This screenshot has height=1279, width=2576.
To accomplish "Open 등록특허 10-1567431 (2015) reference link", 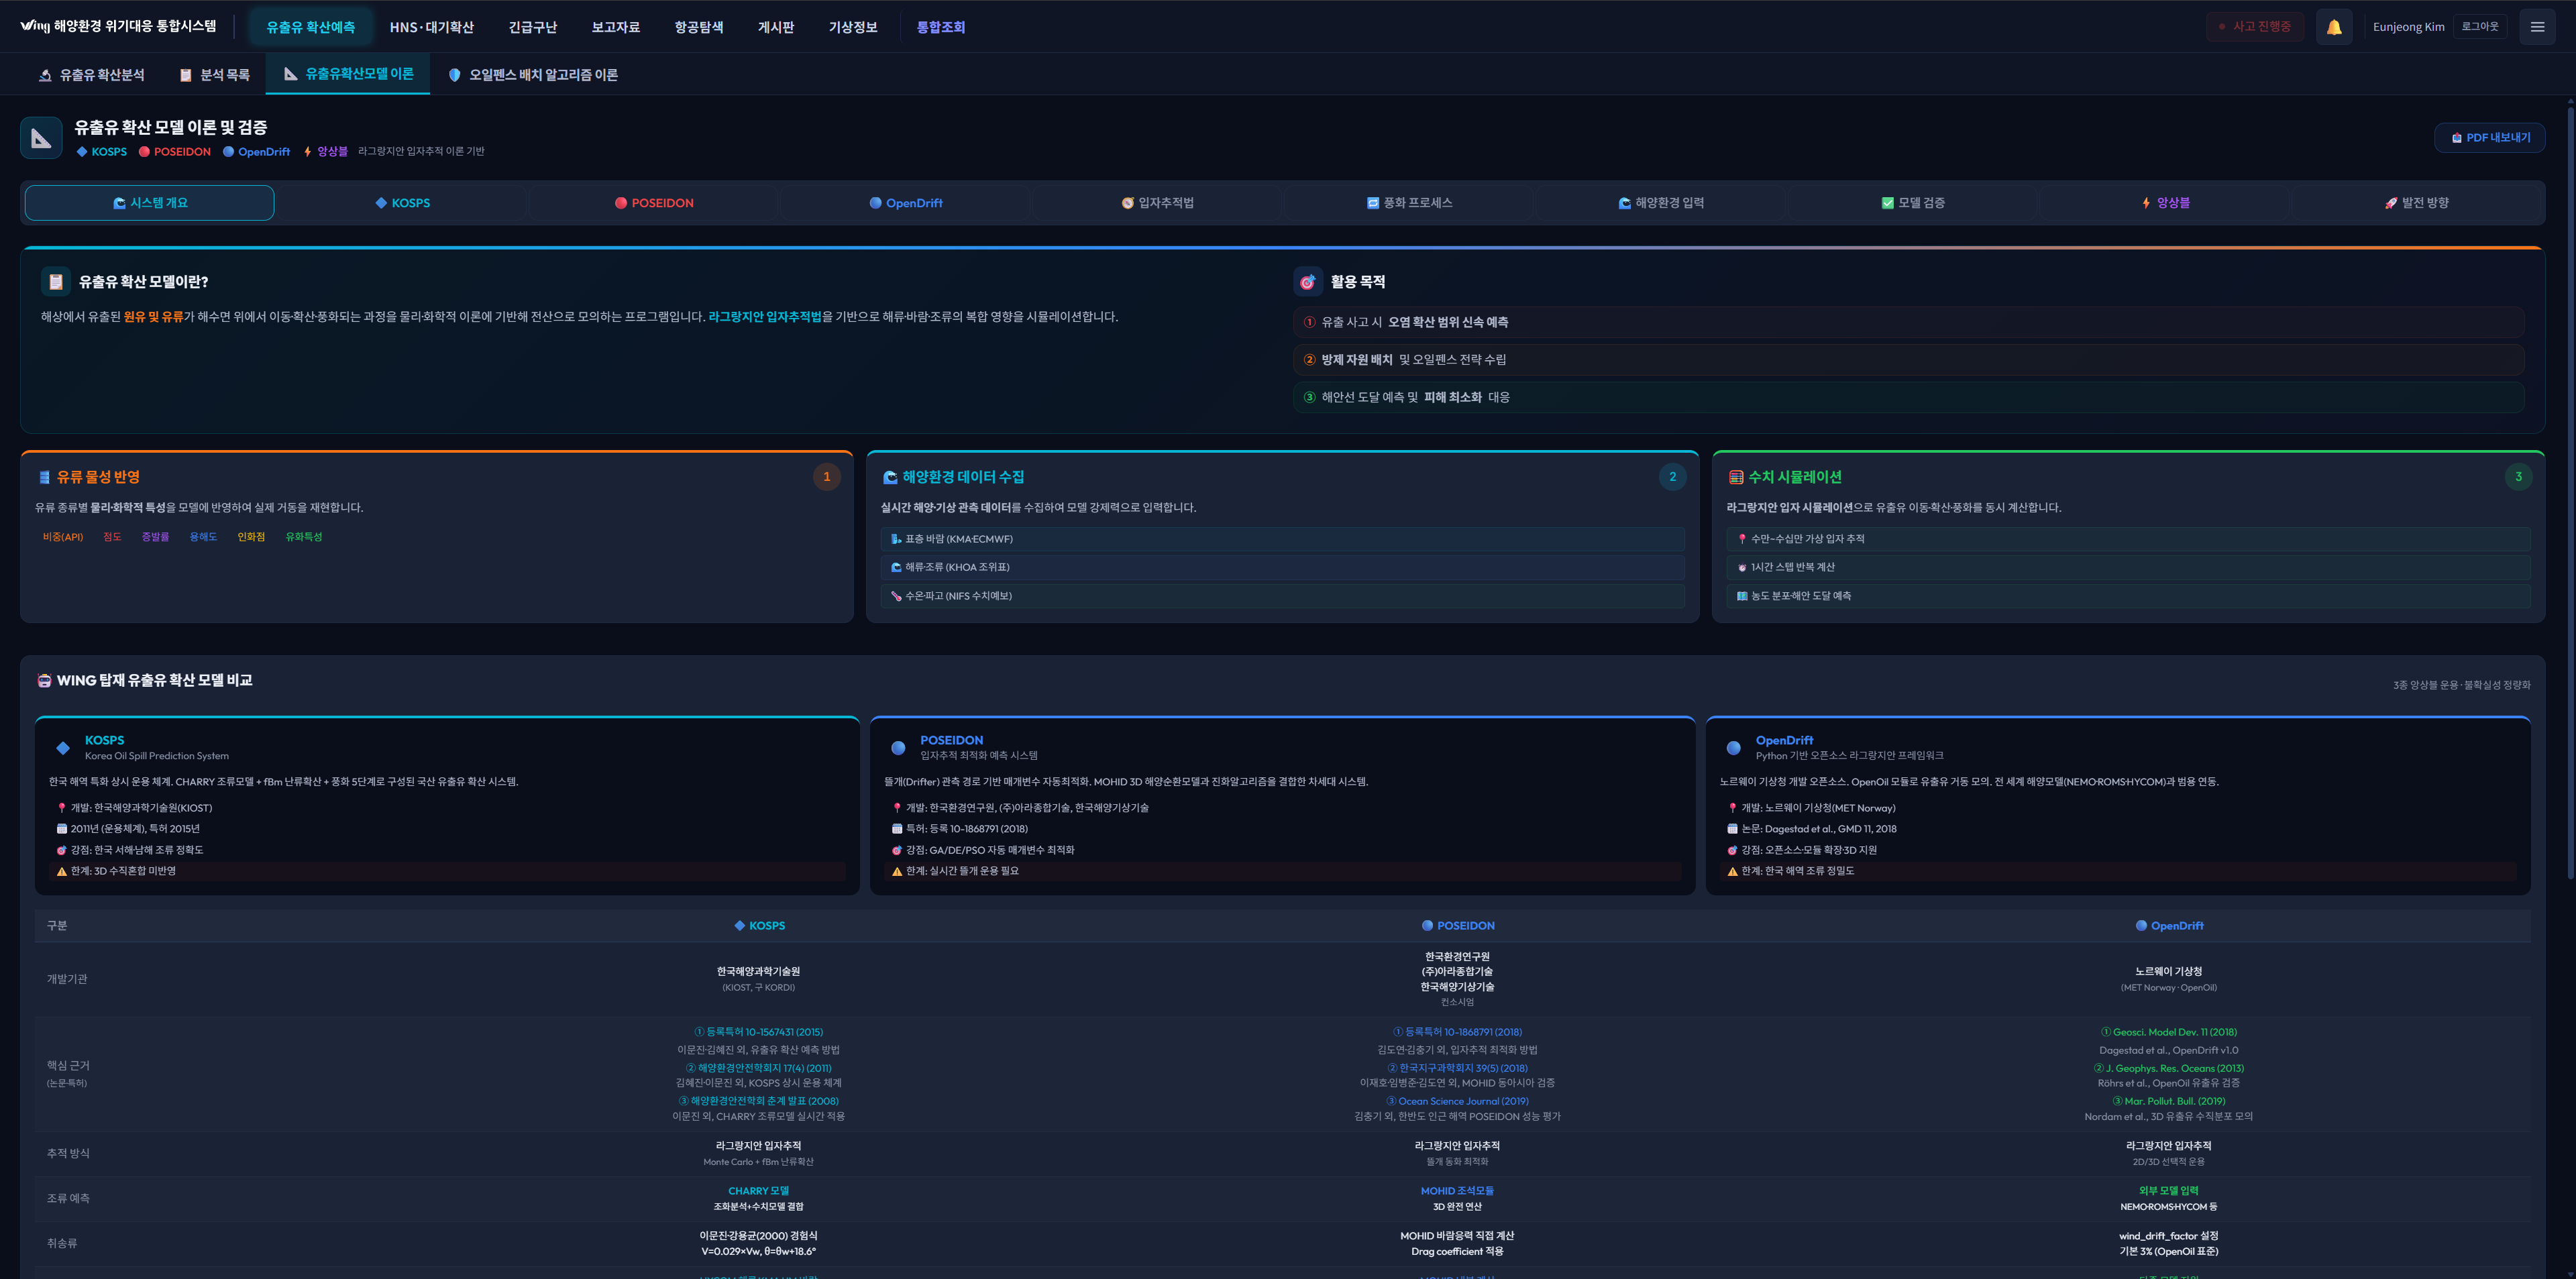I will tap(759, 1032).
